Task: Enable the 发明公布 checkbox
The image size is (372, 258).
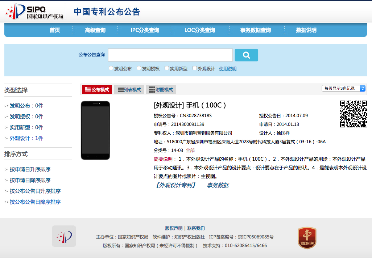Action: [x=111, y=68]
